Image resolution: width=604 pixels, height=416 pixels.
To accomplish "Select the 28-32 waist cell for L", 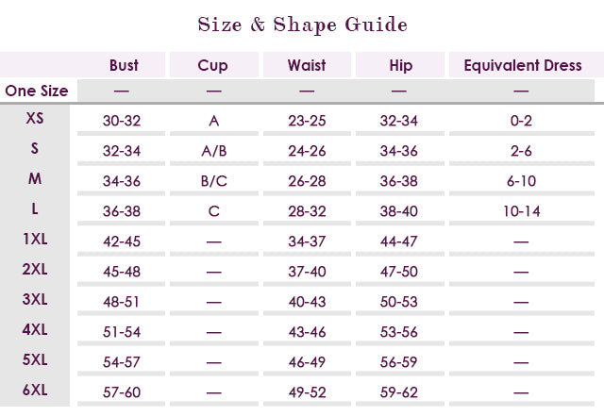I will click(x=307, y=211).
